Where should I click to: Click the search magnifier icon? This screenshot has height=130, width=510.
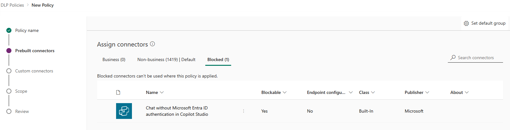[x=453, y=58]
